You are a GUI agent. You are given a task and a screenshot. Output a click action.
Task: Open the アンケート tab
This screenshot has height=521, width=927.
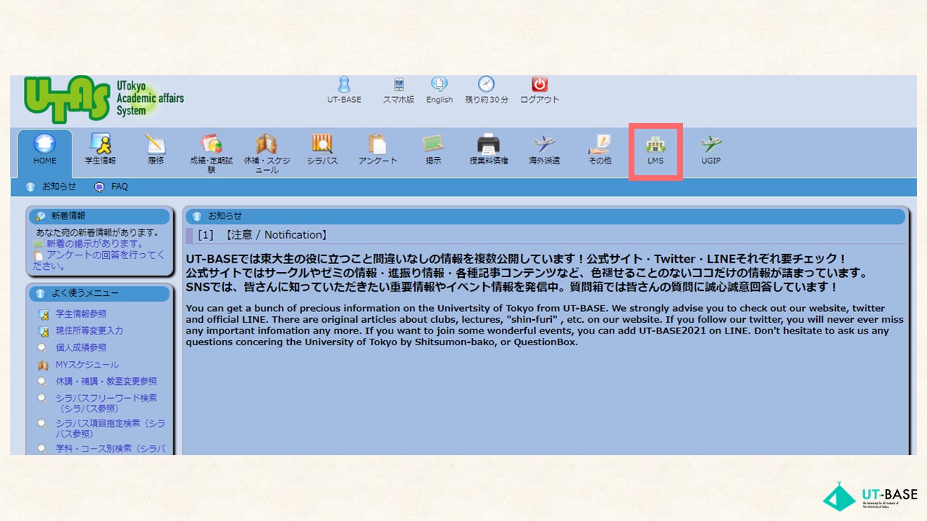coord(378,151)
